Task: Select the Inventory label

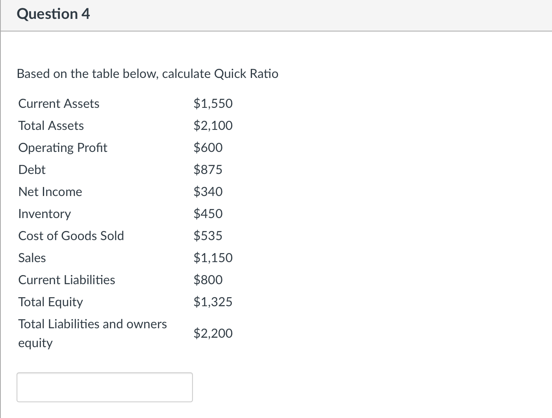Action: click(44, 214)
